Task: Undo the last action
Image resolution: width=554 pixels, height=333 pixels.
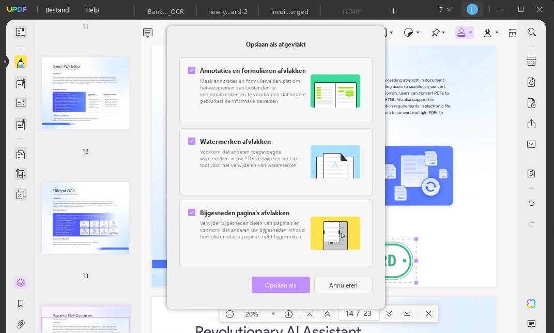Action: click(x=531, y=203)
